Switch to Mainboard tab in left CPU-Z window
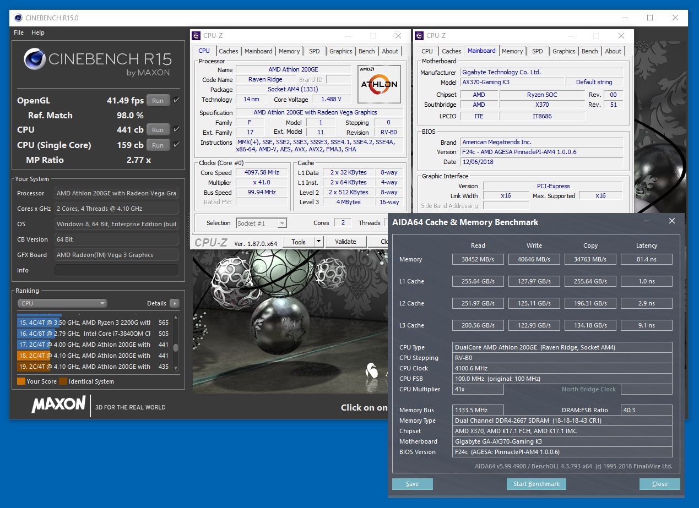This screenshot has height=508, width=699. coord(258,51)
